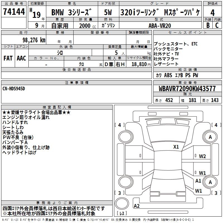Click the import type D車
This screenshot has height=223, width=223.
click(x=109, y=64)
